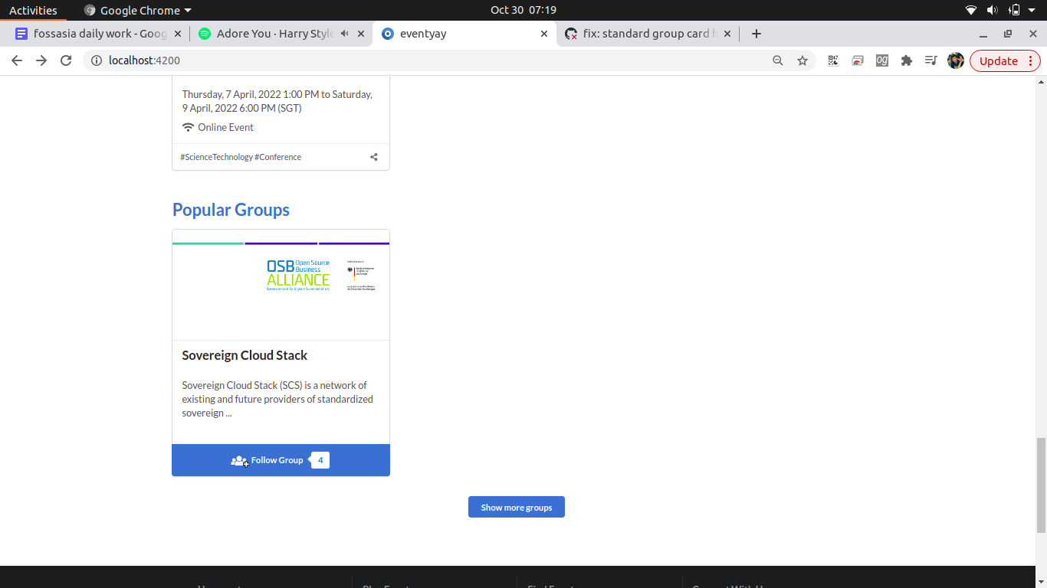Open the Sovereign Cloud Stack group title
The width and height of the screenshot is (1047, 588).
(245, 355)
